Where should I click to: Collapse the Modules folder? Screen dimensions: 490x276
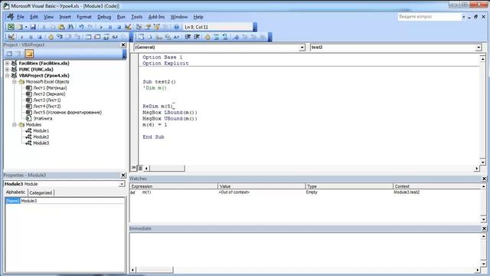(15, 124)
